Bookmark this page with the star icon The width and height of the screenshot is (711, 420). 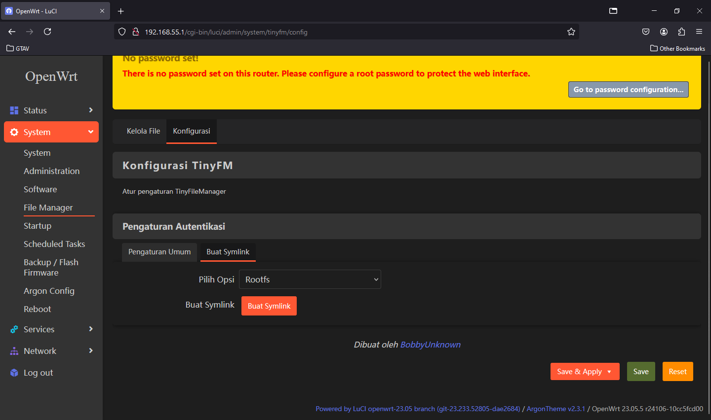(x=571, y=32)
